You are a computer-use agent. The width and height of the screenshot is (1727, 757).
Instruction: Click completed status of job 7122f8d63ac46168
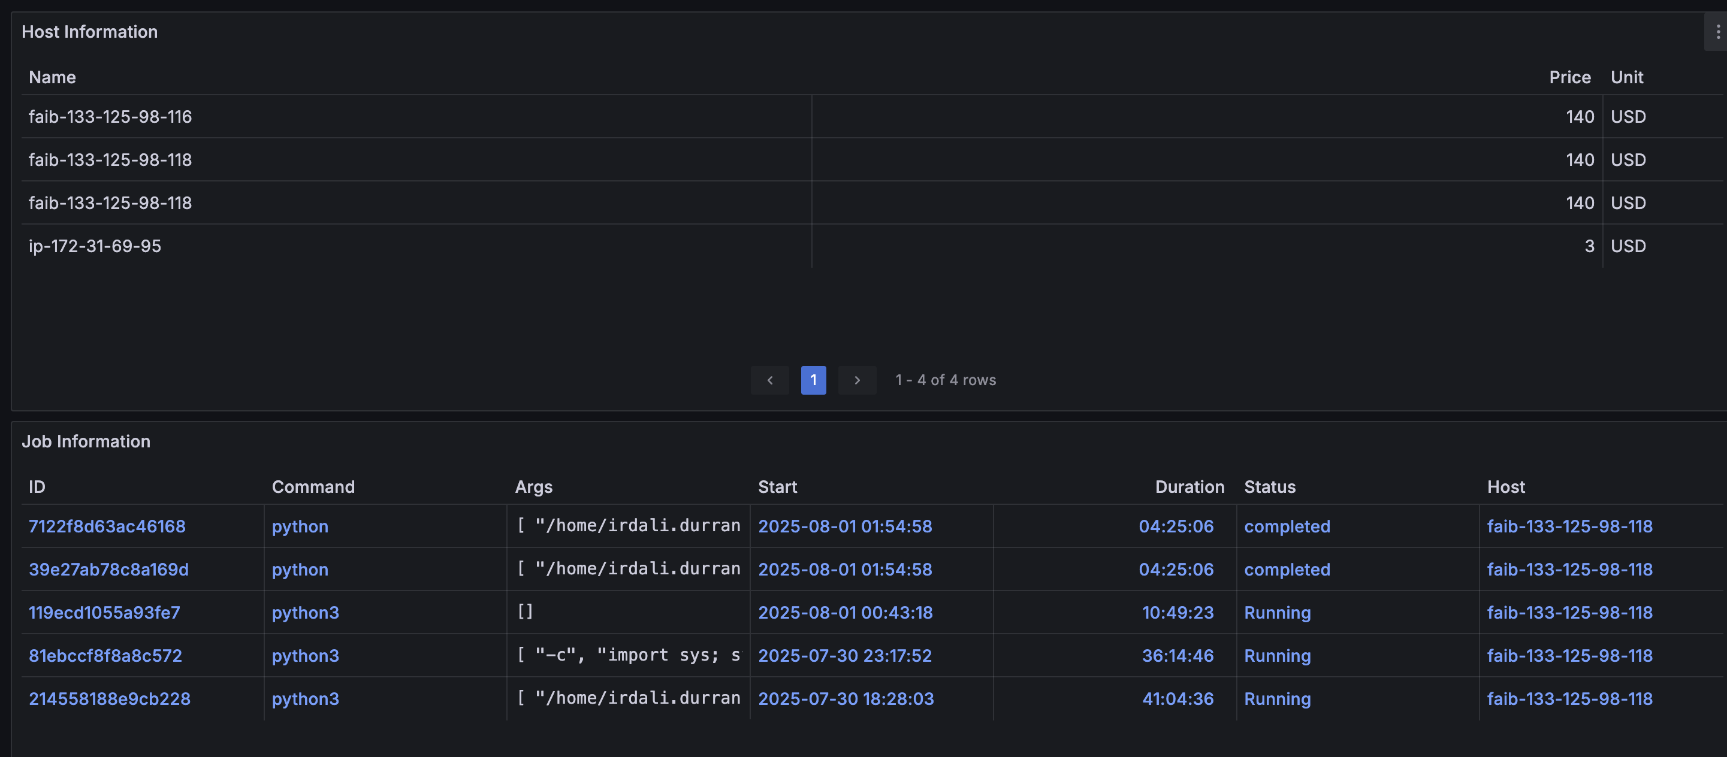(x=1287, y=526)
